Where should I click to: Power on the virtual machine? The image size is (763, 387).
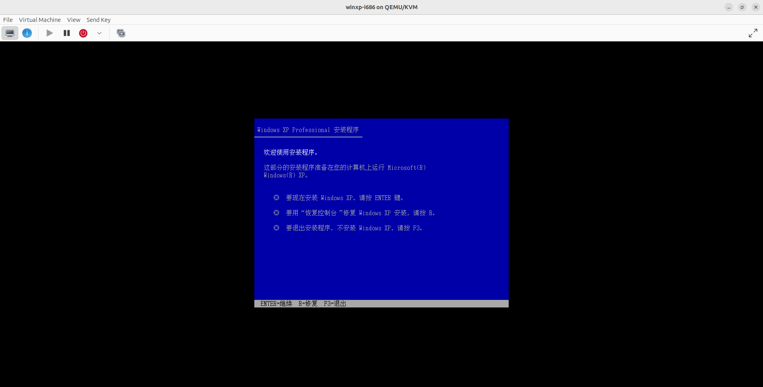50,33
